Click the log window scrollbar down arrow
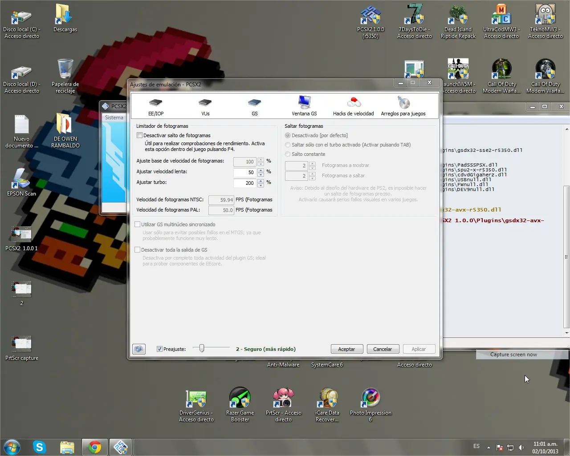 pyautogui.click(x=566, y=333)
